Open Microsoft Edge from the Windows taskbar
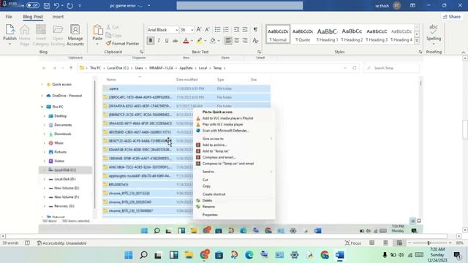 click(x=249, y=255)
